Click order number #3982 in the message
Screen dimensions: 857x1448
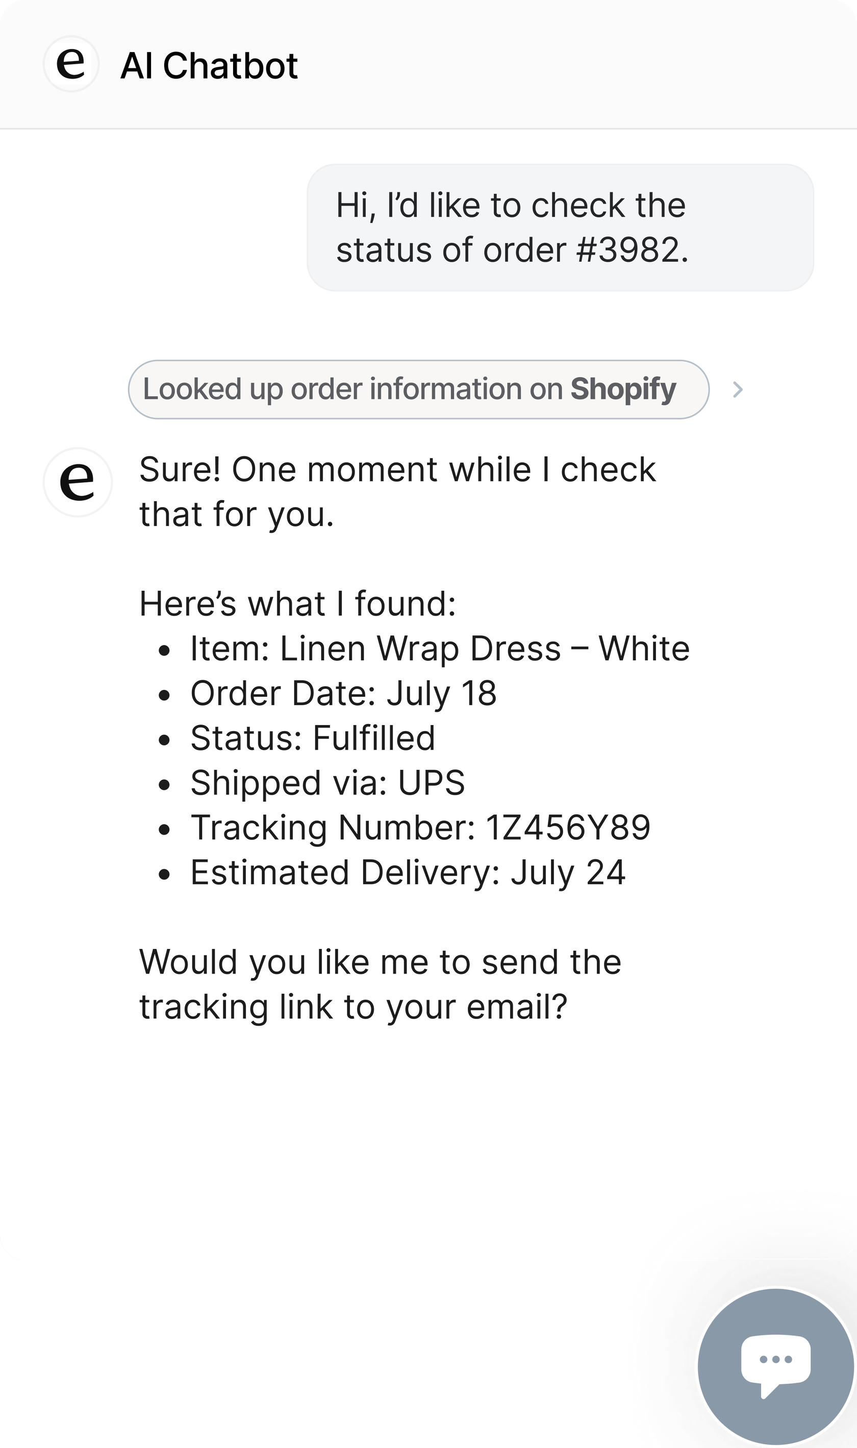tap(632, 251)
